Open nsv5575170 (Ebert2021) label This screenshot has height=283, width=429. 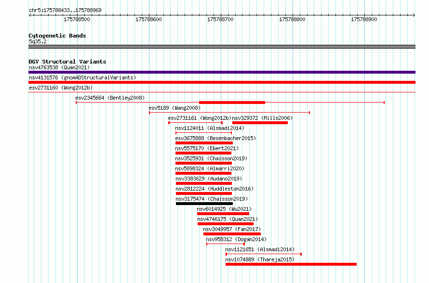coord(207,148)
